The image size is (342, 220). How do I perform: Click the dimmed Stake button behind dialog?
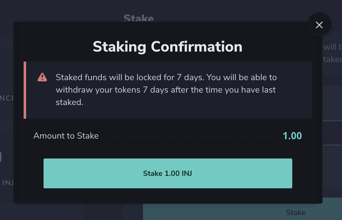coord(295,213)
